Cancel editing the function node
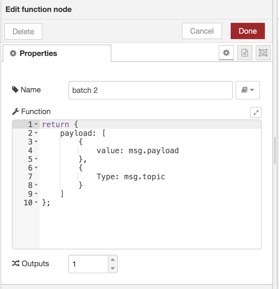The width and height of the screenshot is (279, 289). pos(202,31)
